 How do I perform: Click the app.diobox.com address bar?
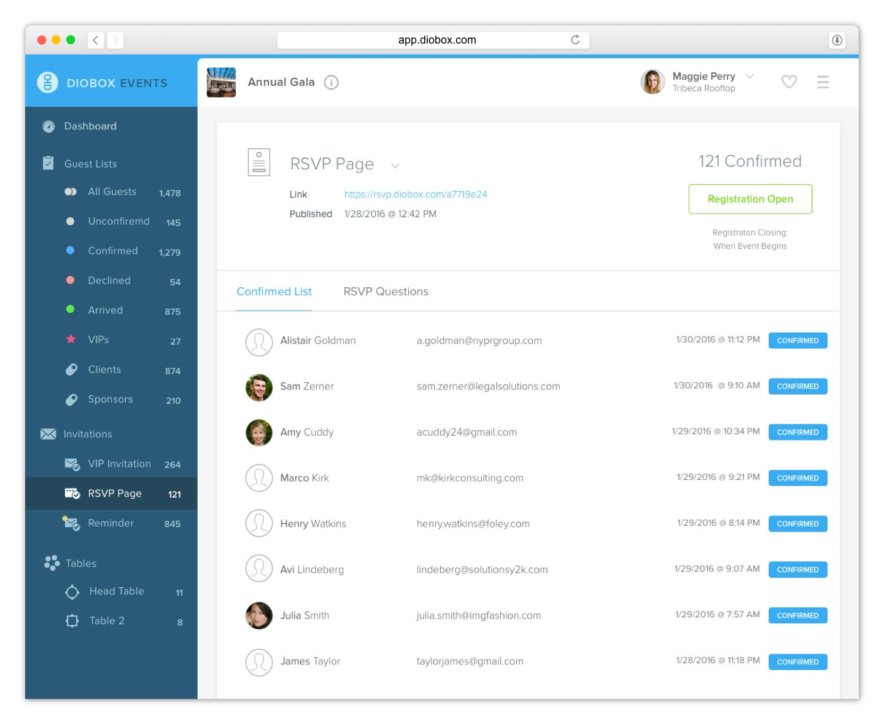pos(433,40)
